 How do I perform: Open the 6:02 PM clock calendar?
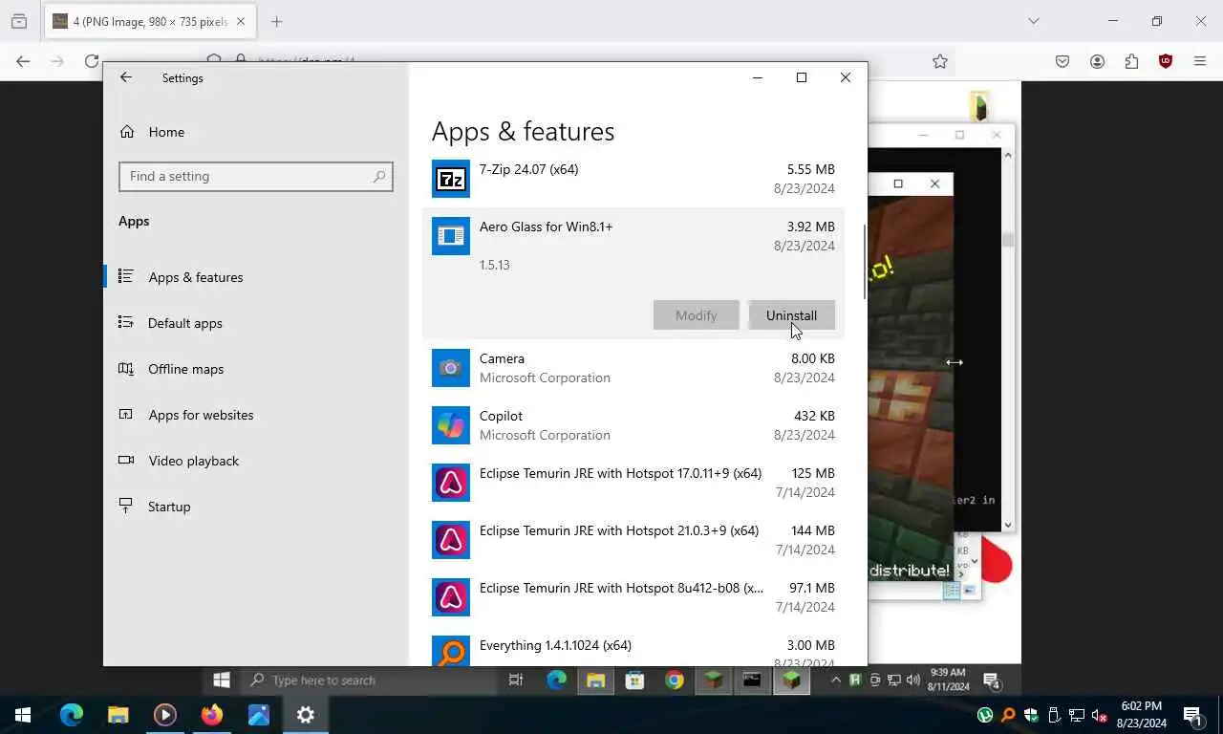point(1143,715)
